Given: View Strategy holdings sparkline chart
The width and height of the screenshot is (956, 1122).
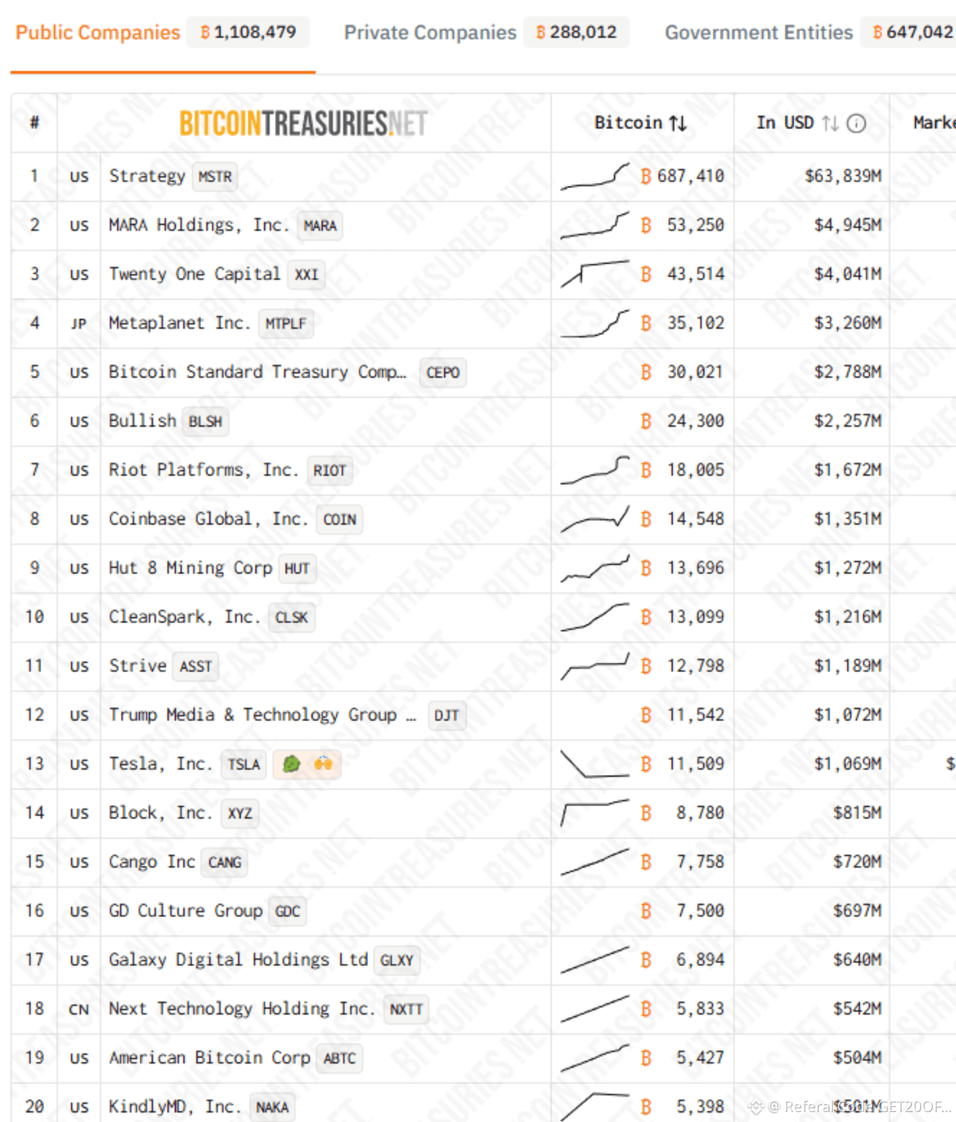Looking at the screenshot, I should (595, 176).
